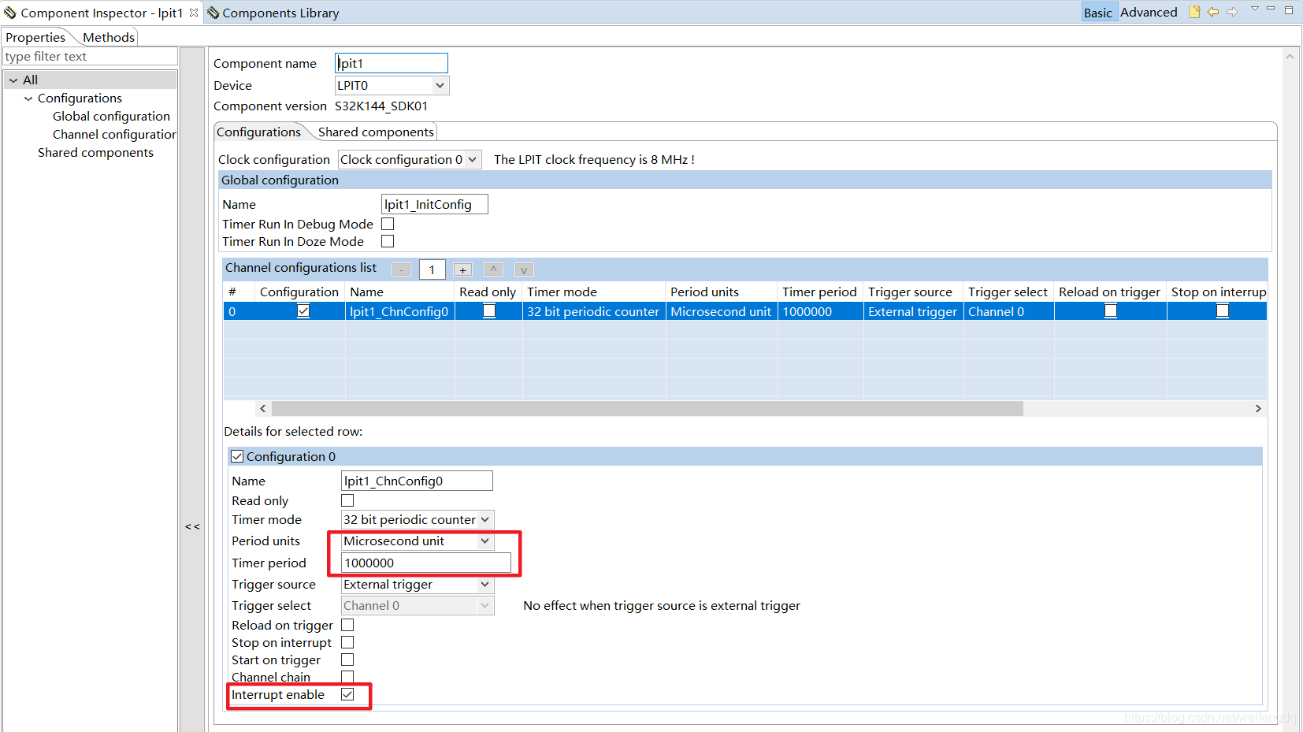Click External trigger table cell

(x=913, y=311)
